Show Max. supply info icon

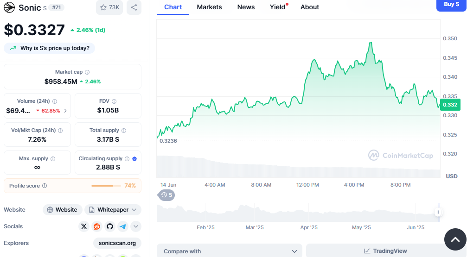tap(53, 158)
